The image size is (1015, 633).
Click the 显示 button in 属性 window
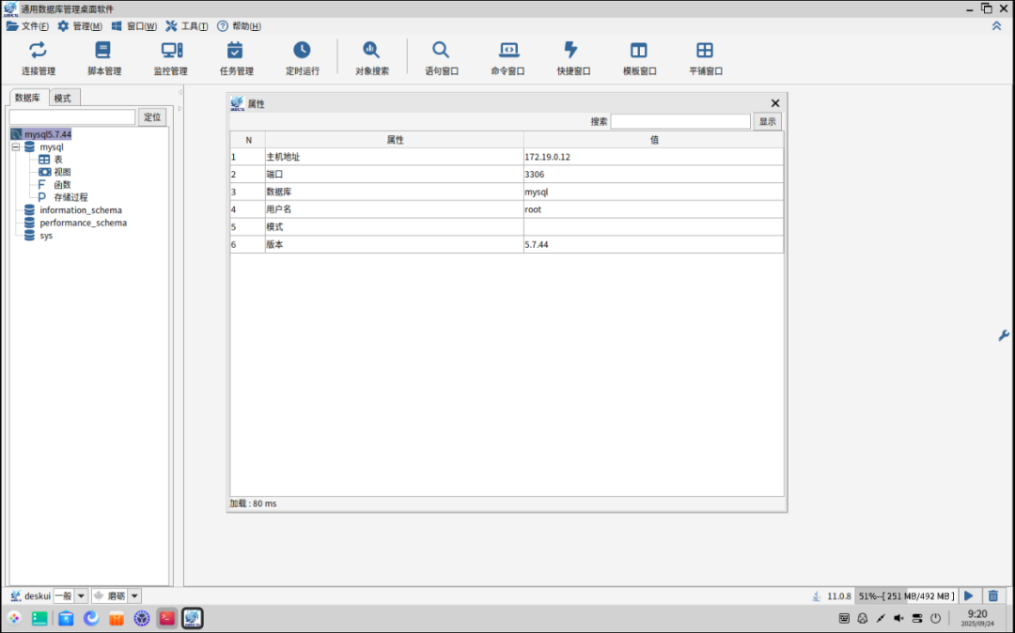pyautogui.click(x=767, y=121)
